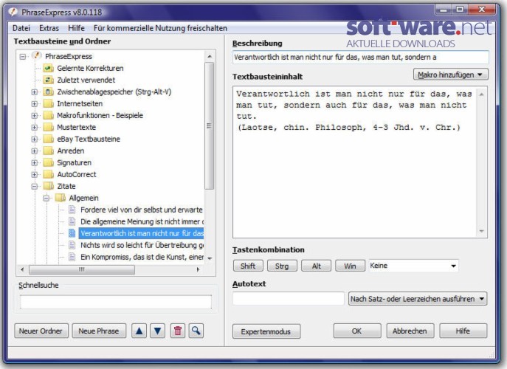507x369 pixels.
Task: Expand the Internetseiten folder
Action: coord(34,104)
